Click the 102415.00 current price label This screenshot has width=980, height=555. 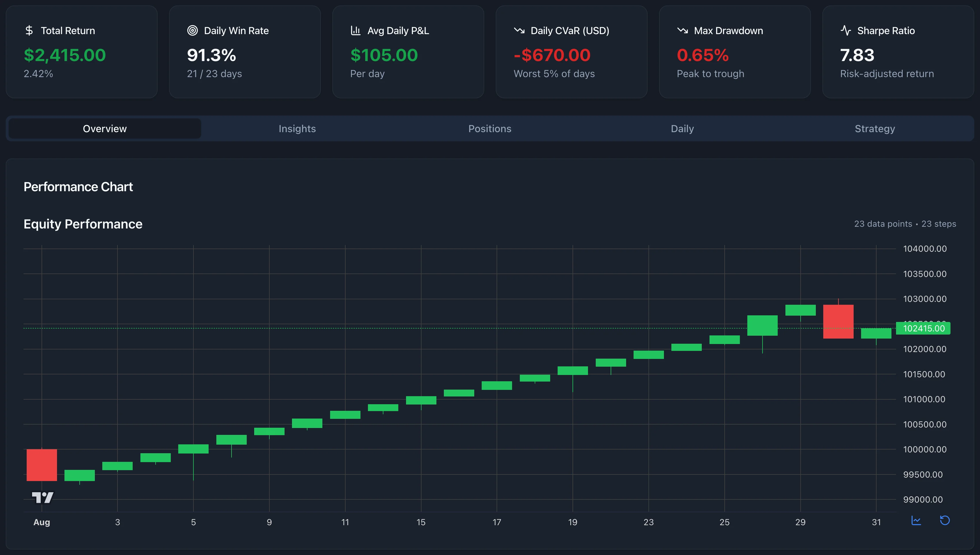tap(924, 329)
